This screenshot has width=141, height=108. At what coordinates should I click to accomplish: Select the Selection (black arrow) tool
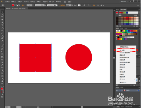(2, 12)
